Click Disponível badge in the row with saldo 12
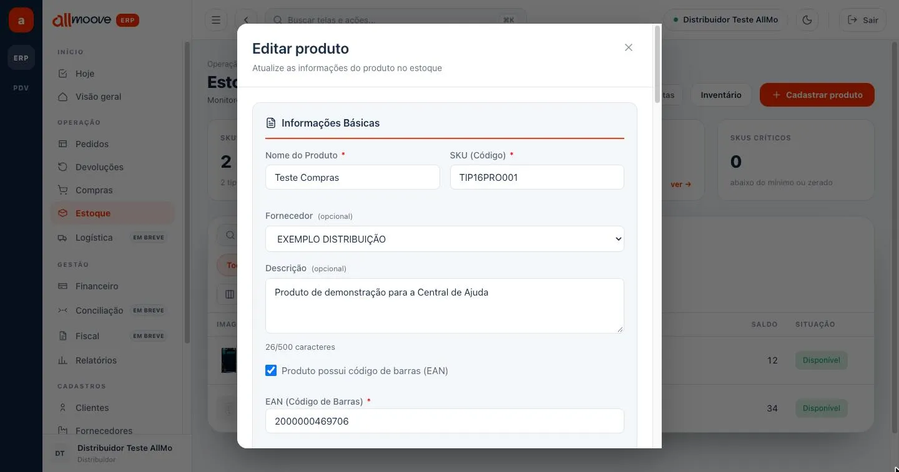 click(822, 360)
